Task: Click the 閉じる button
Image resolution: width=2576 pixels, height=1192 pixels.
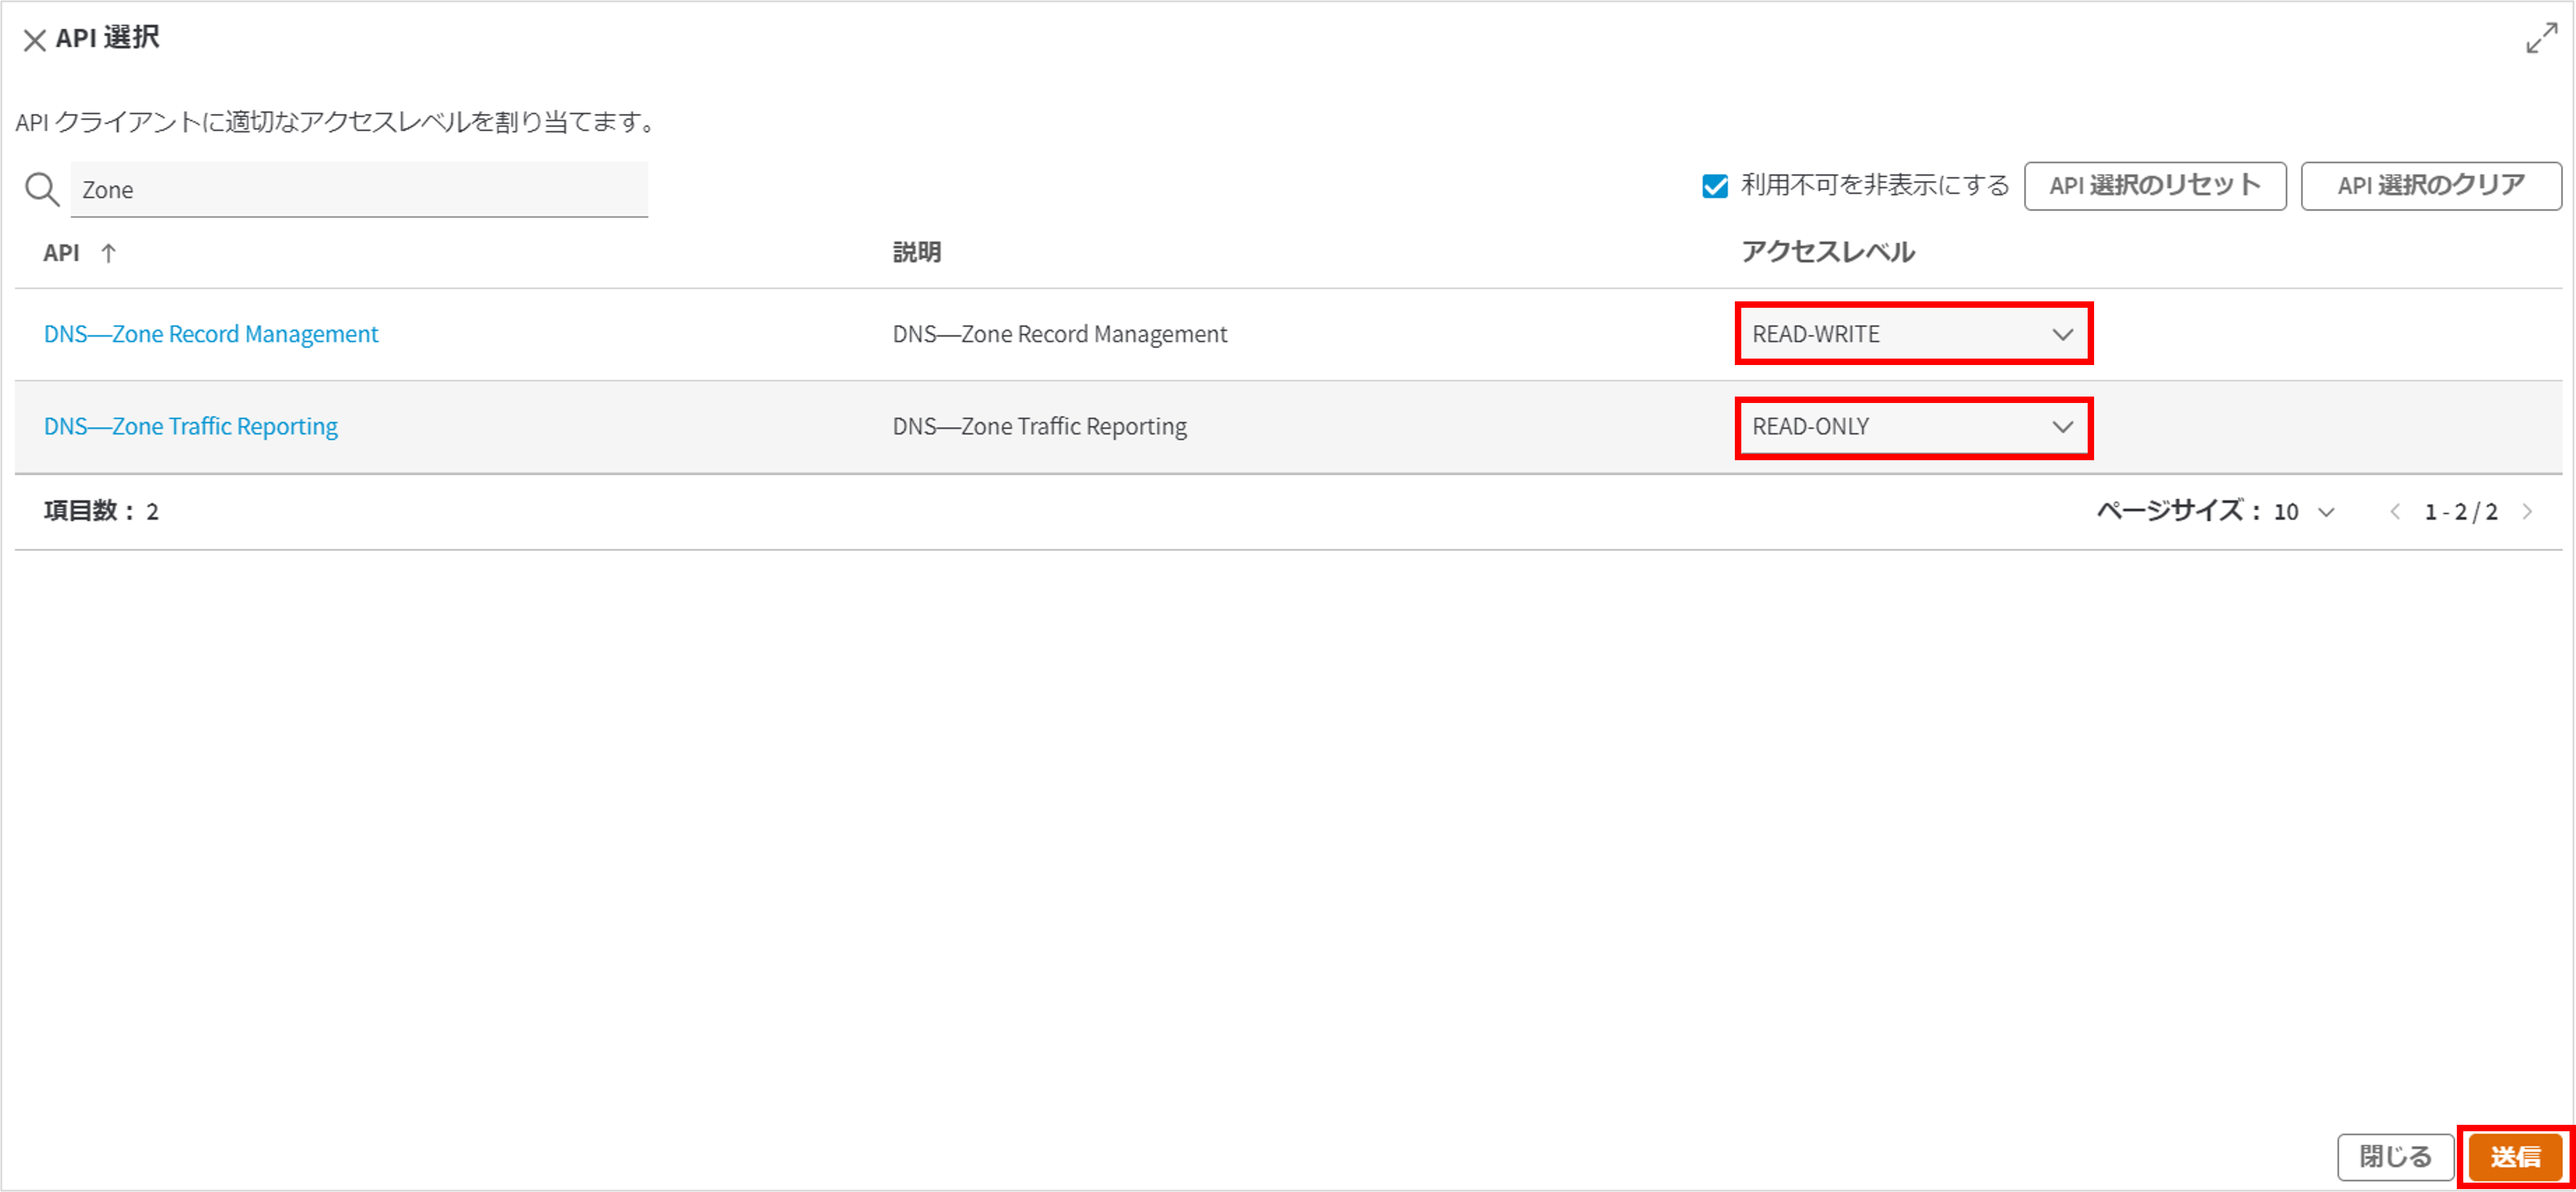Action: 2394,1157
